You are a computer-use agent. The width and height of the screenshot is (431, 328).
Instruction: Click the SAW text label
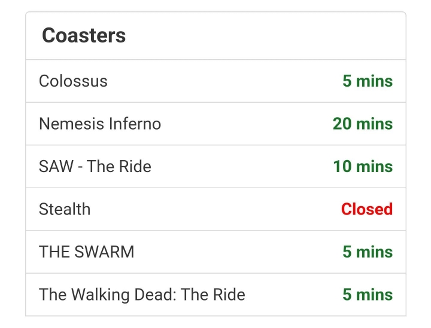click(x=56, y=167)
